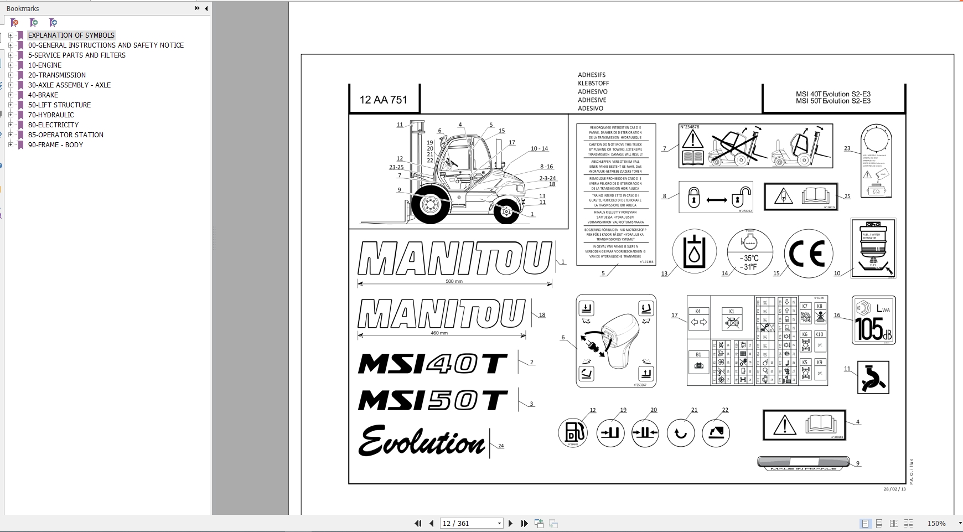Click the CE marking symbol on the page

[x=808, y=253]
